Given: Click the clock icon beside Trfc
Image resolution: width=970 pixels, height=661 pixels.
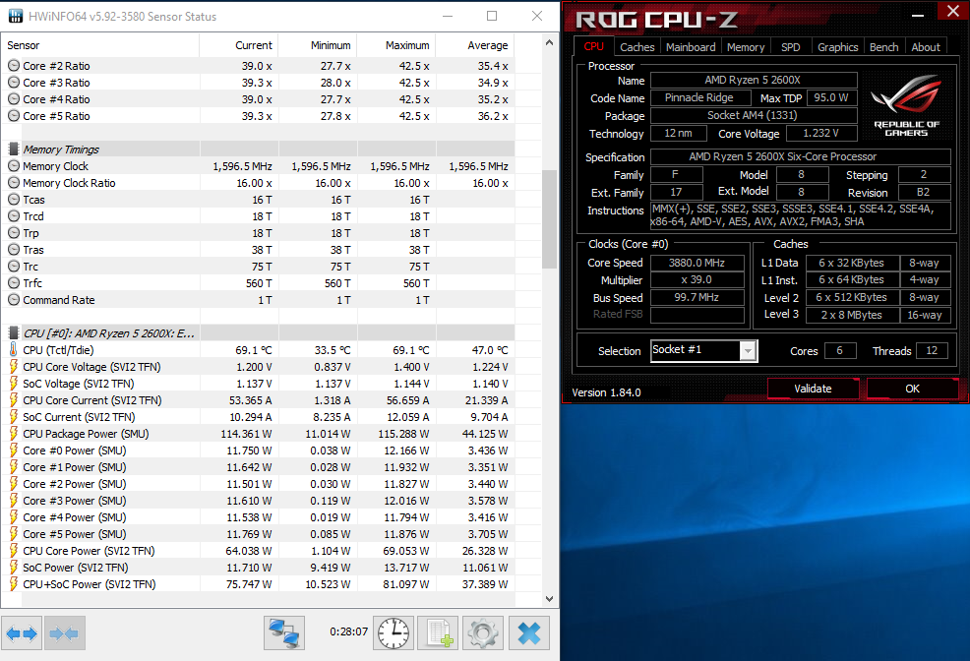Looking at the screenshot, I should 14,283.
